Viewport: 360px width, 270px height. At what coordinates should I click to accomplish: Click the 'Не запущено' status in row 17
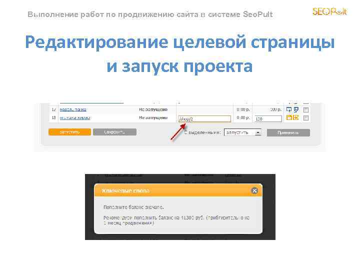tap(153, 109)
